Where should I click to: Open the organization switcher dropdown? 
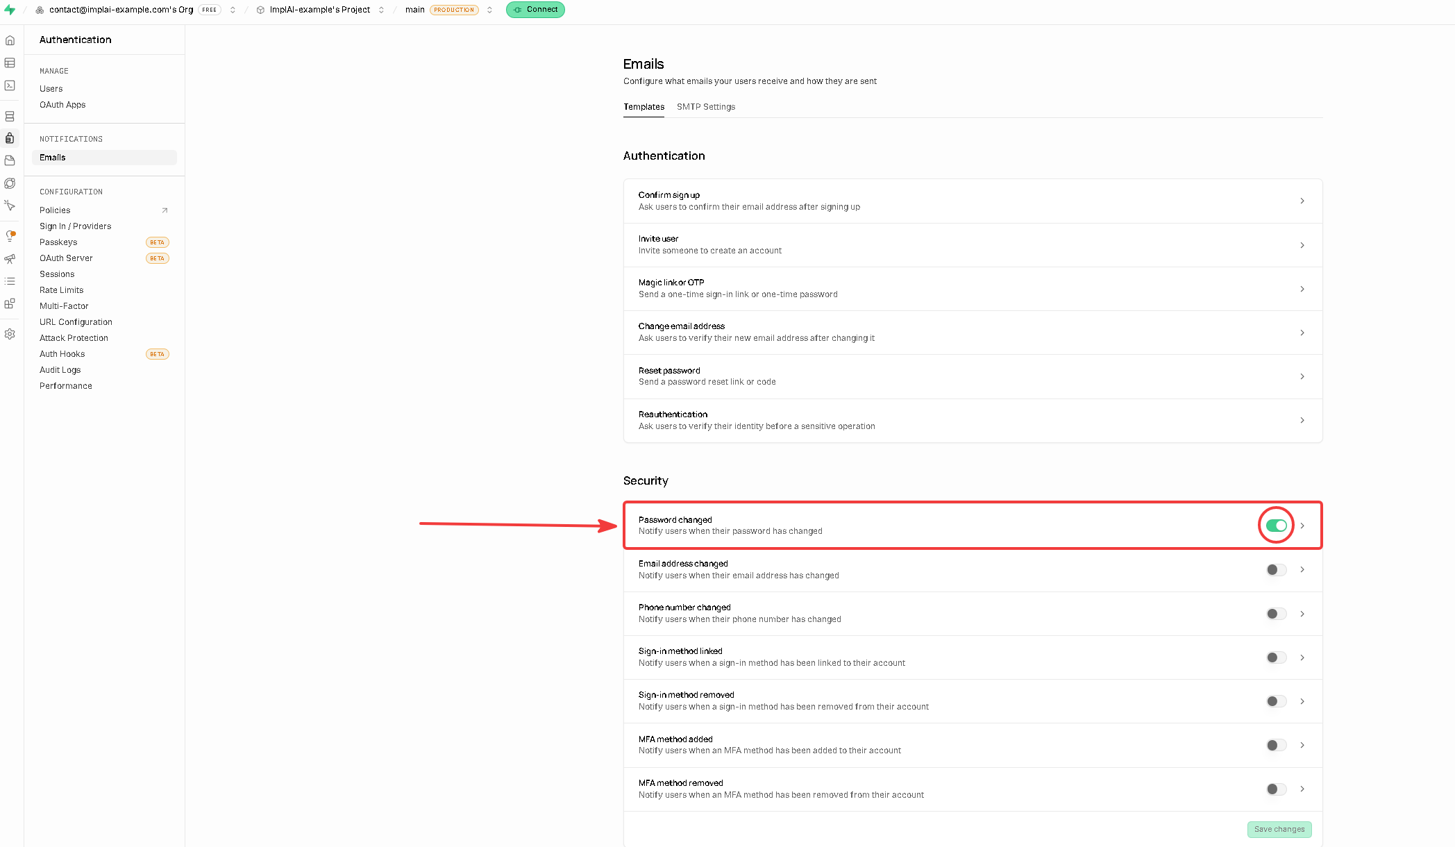[x=233, y=10]
